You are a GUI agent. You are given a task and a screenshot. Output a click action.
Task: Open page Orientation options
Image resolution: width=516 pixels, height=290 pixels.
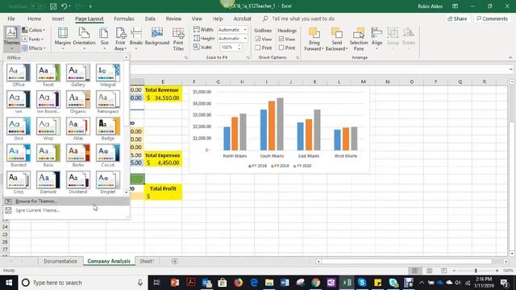84,39
